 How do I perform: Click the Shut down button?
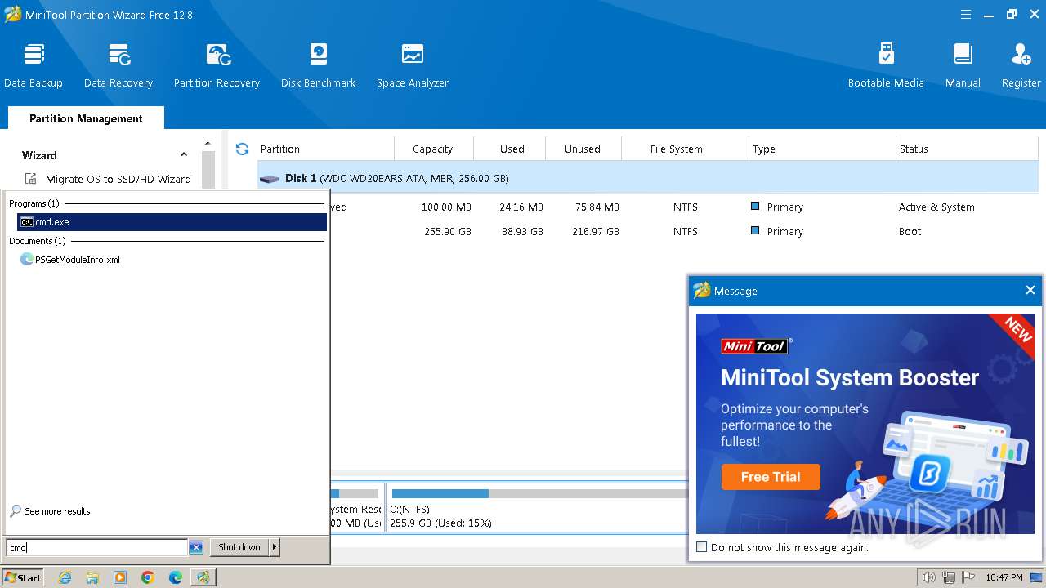[x=239, y=547]
